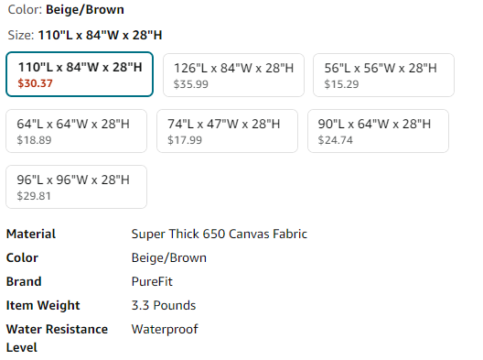Choose the 74"L x 47"W x 28"H size
483x360 pixels.
tap(227, 131)
